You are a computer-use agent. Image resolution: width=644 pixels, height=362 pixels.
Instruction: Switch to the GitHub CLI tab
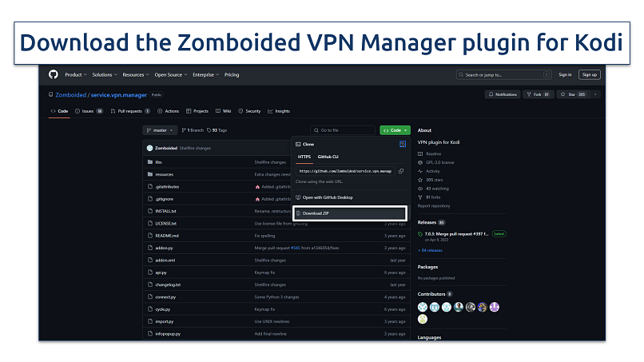tap(328, 157)
